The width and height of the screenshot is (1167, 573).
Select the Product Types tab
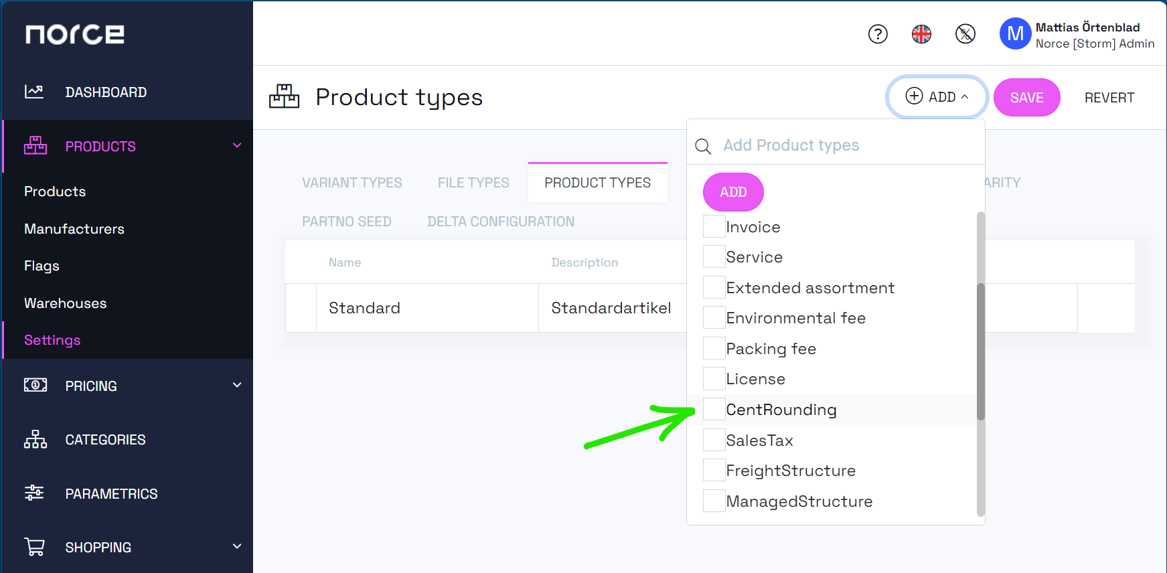point(597,183)
